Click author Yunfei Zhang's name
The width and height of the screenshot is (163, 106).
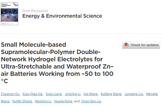tap(22, 101)
